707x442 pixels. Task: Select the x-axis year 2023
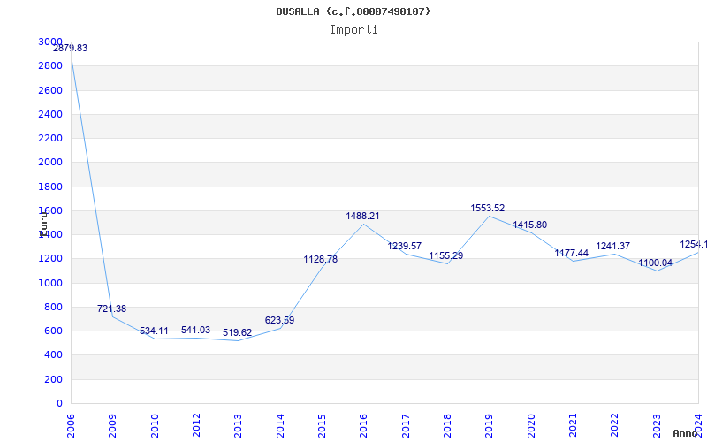pyautogui.click(x=657, y=425)
